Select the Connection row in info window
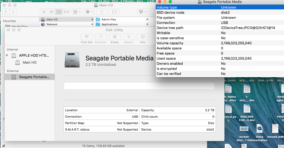This screenshot has height=148, width=284. pyautogui.click(x=220, y=23)
